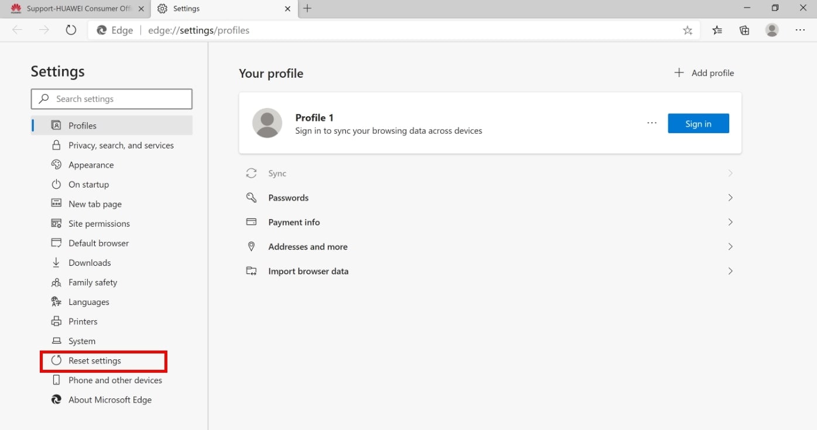This screenshot has height=430, width=817.
Task: Click the Addresses location pin icon
Action: tap(251, 247)
